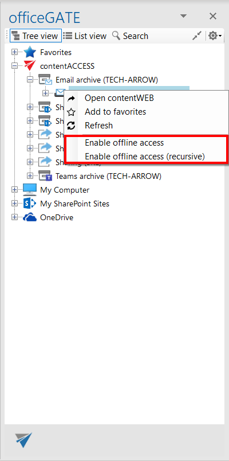Click the Teams archive icon
This screenshot has width=229, height=461.
45,176
